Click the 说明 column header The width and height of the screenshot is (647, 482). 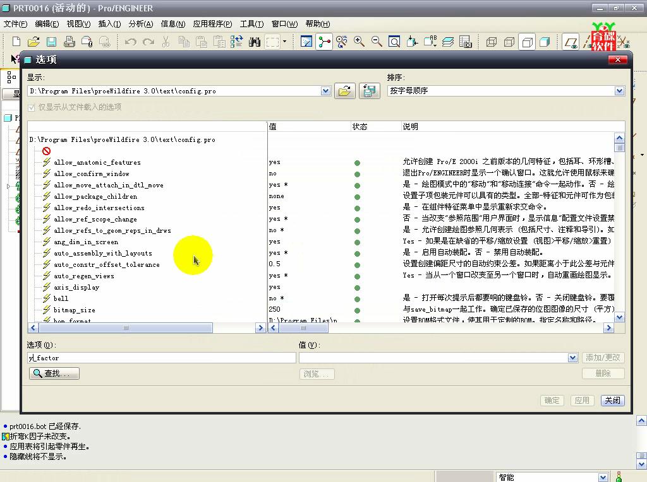coord(512,126)
